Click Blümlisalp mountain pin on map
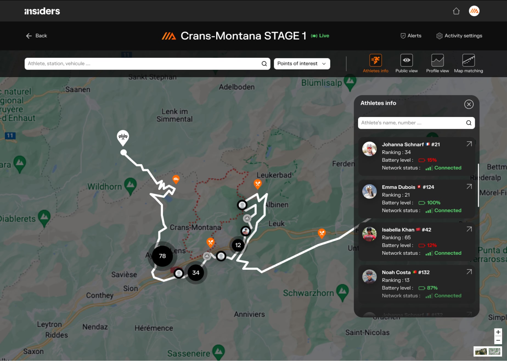The image size is (507, 361). click(x=350, y=83)
